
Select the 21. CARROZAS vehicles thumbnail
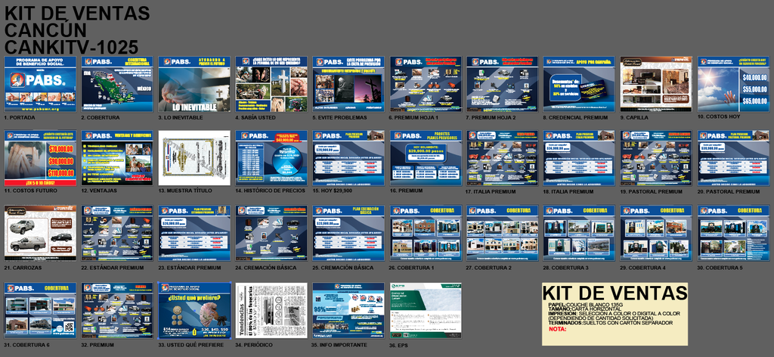[40, 234]
